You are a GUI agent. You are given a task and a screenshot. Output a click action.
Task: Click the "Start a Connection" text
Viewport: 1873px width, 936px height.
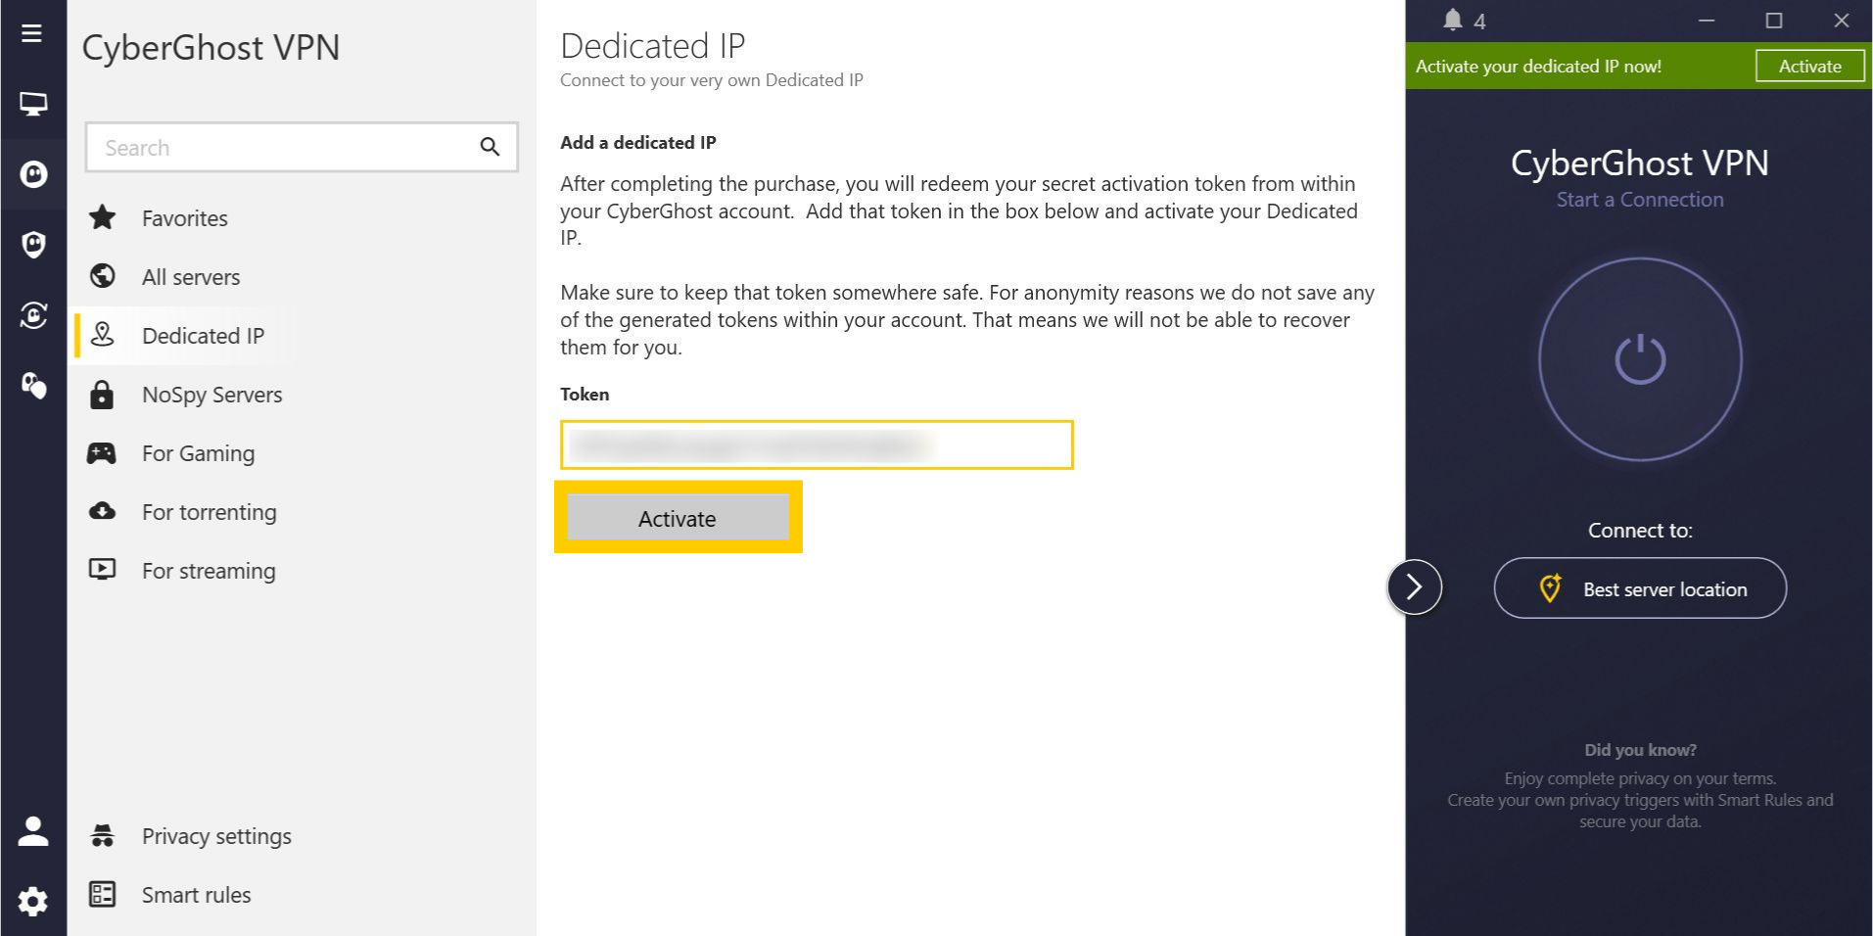click(1640, 200)
